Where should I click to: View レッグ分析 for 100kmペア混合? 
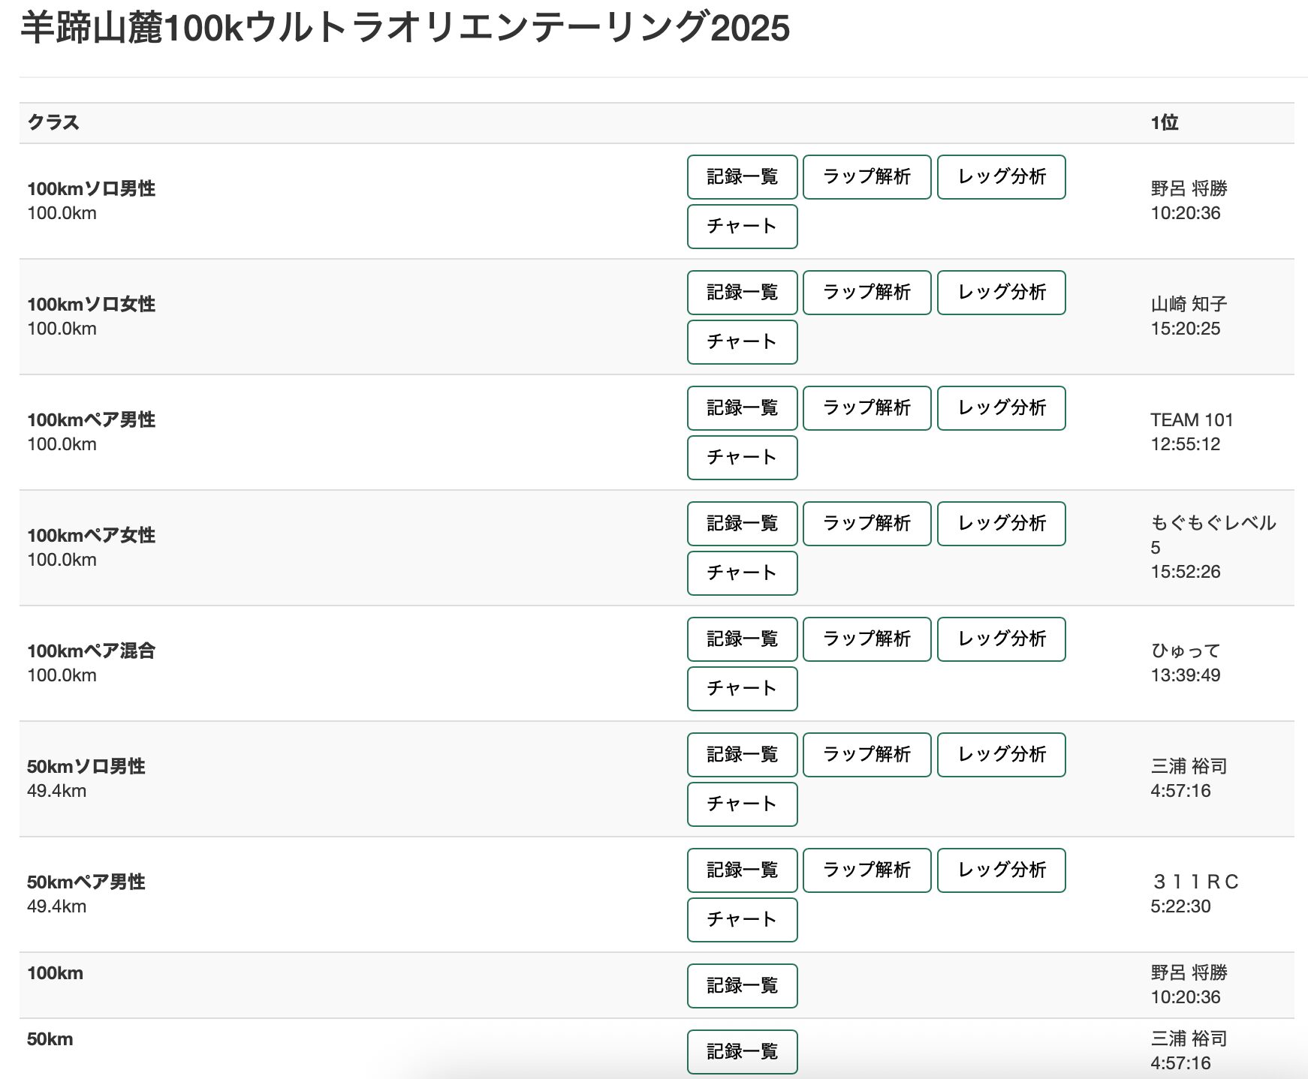1001,639
